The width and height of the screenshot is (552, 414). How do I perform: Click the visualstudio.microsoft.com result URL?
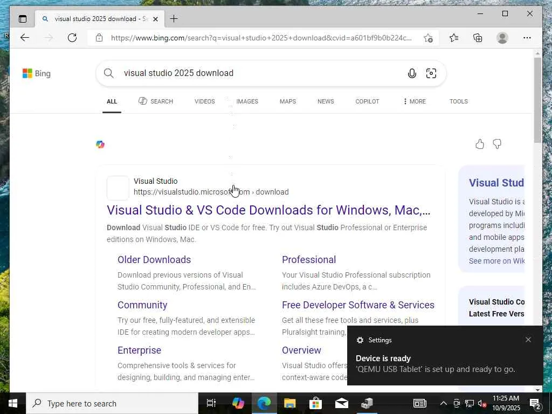coord(211,192)
